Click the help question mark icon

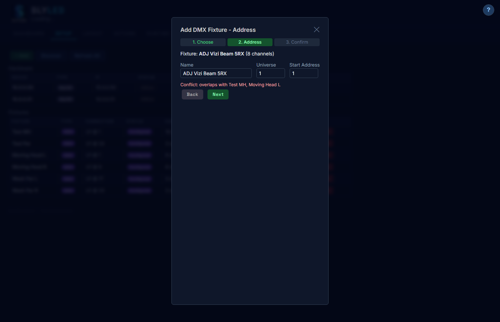[488, 10]
